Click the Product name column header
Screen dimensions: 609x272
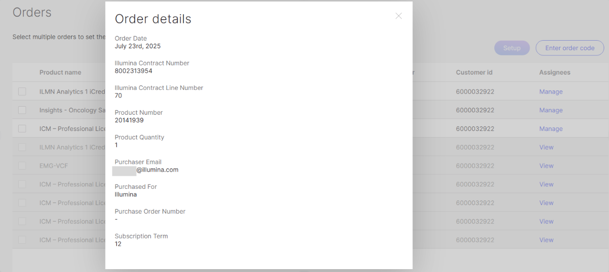[x=60, y=73]
